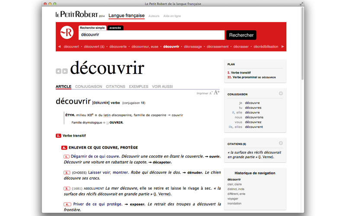The image size is (346, 216).
Task: Select definition number 2 badge
Action: pos(67,172)
